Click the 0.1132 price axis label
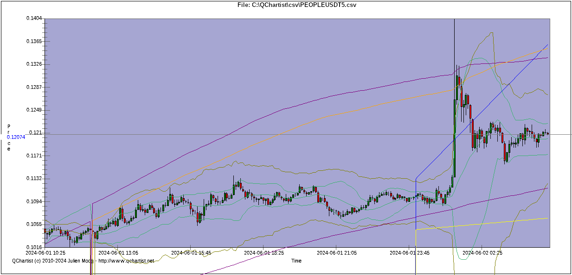572x275 pixels. click(x=34, y=179)
